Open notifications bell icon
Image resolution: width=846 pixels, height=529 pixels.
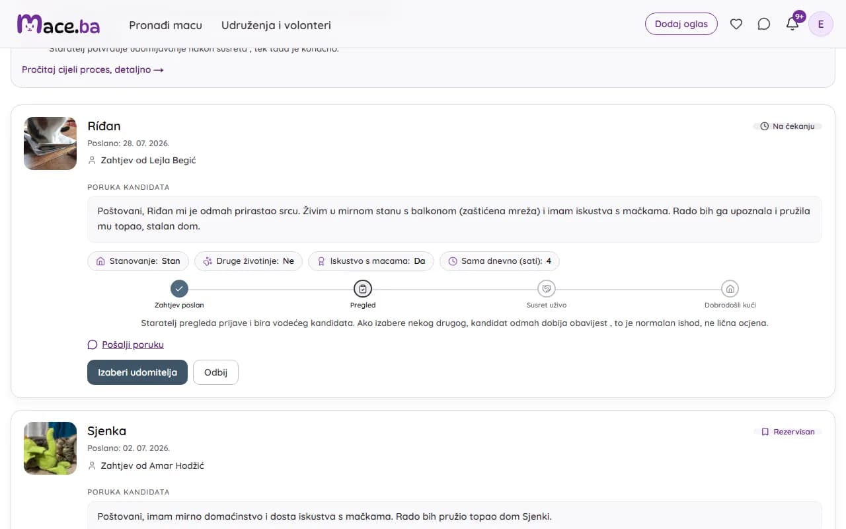click(x=792, y=24)
